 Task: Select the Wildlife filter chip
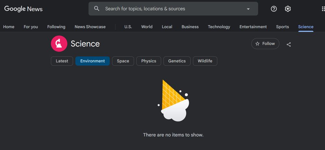click(205, 61)
